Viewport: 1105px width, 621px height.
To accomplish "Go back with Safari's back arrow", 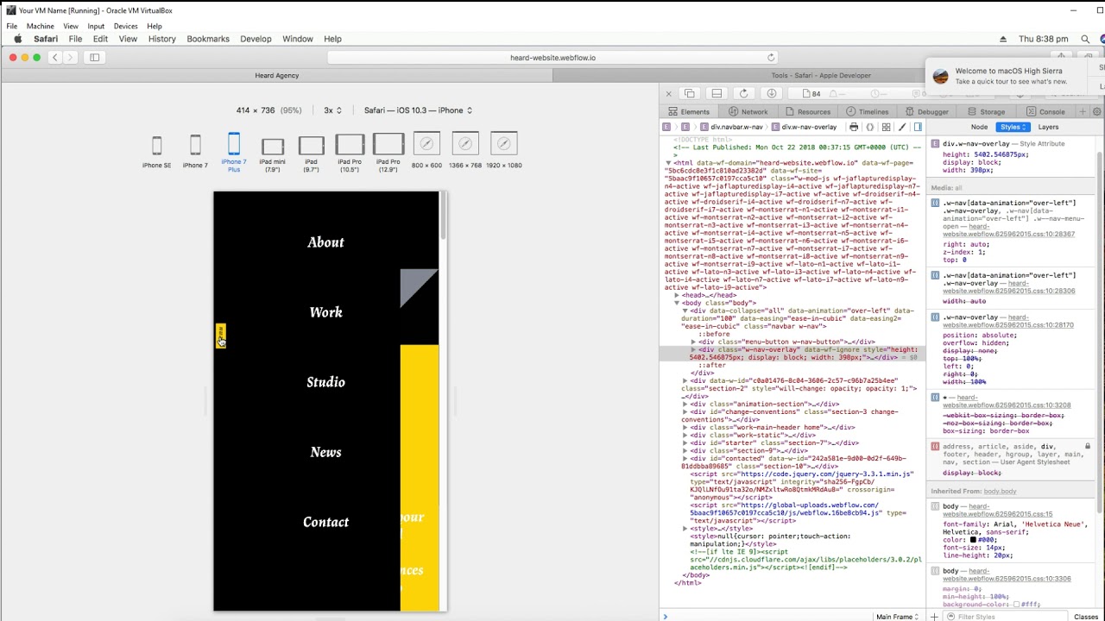I will point(54,58).
